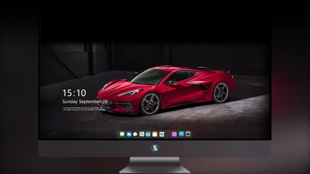Open the green Messages app in the dock

(122, 134)
